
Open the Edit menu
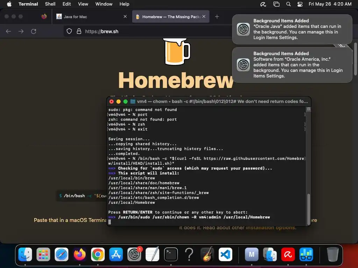pos(66,4)
